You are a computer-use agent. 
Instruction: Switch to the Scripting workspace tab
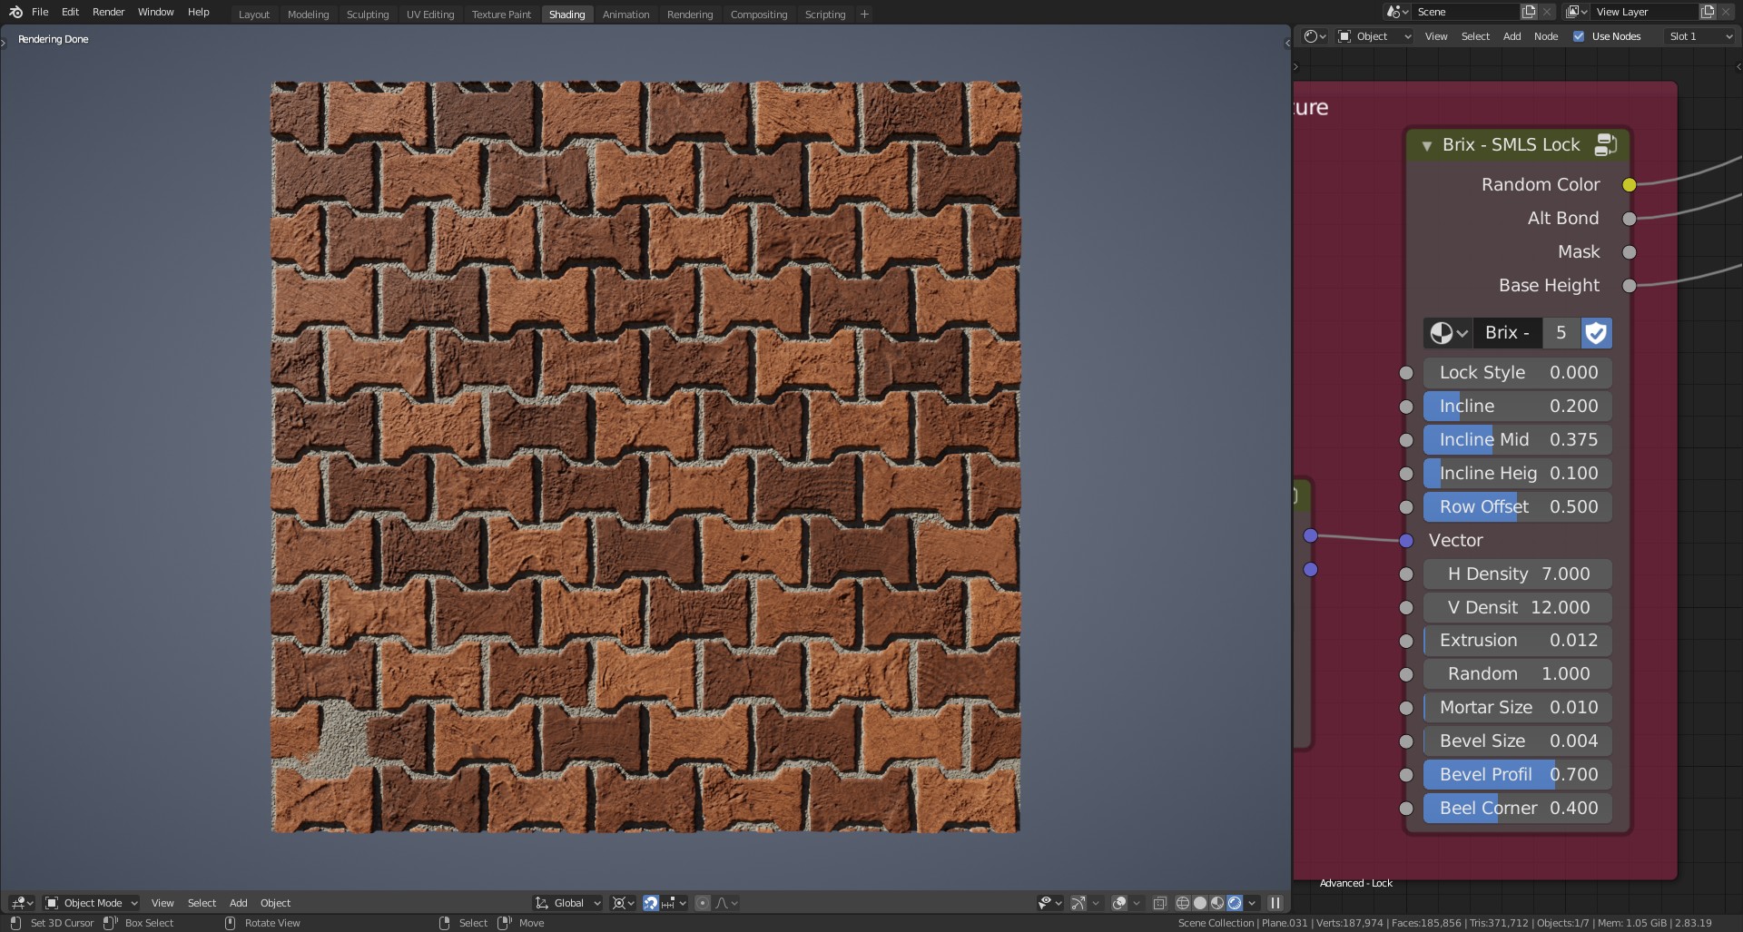point(824,14)
